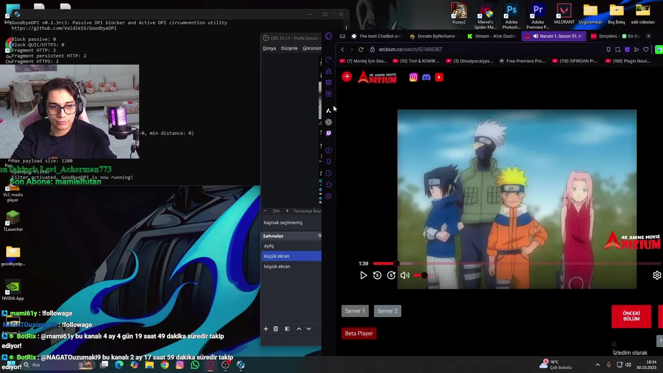Switch to the Simpliers tab
The image size is (663, 373).
(x=615, y=36)
